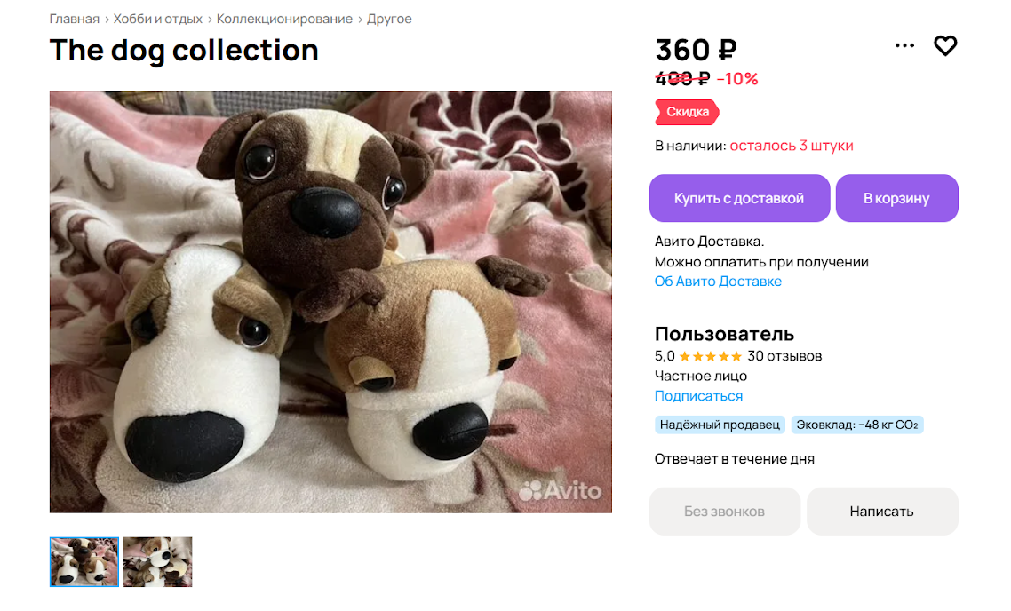Open the Другое breadcrumb category

[390, 19]
